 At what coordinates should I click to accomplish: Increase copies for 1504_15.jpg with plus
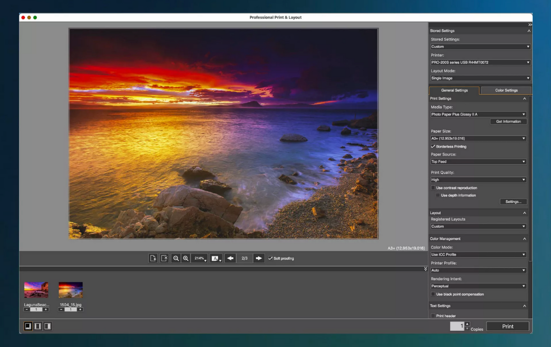tap(80, 309)
